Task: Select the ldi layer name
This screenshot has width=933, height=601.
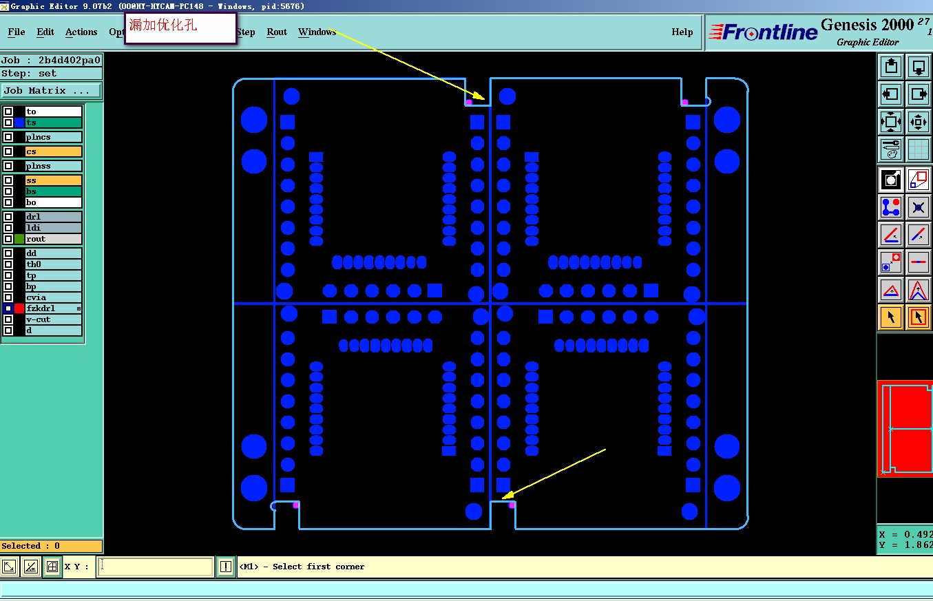Action: pos(54,228)
